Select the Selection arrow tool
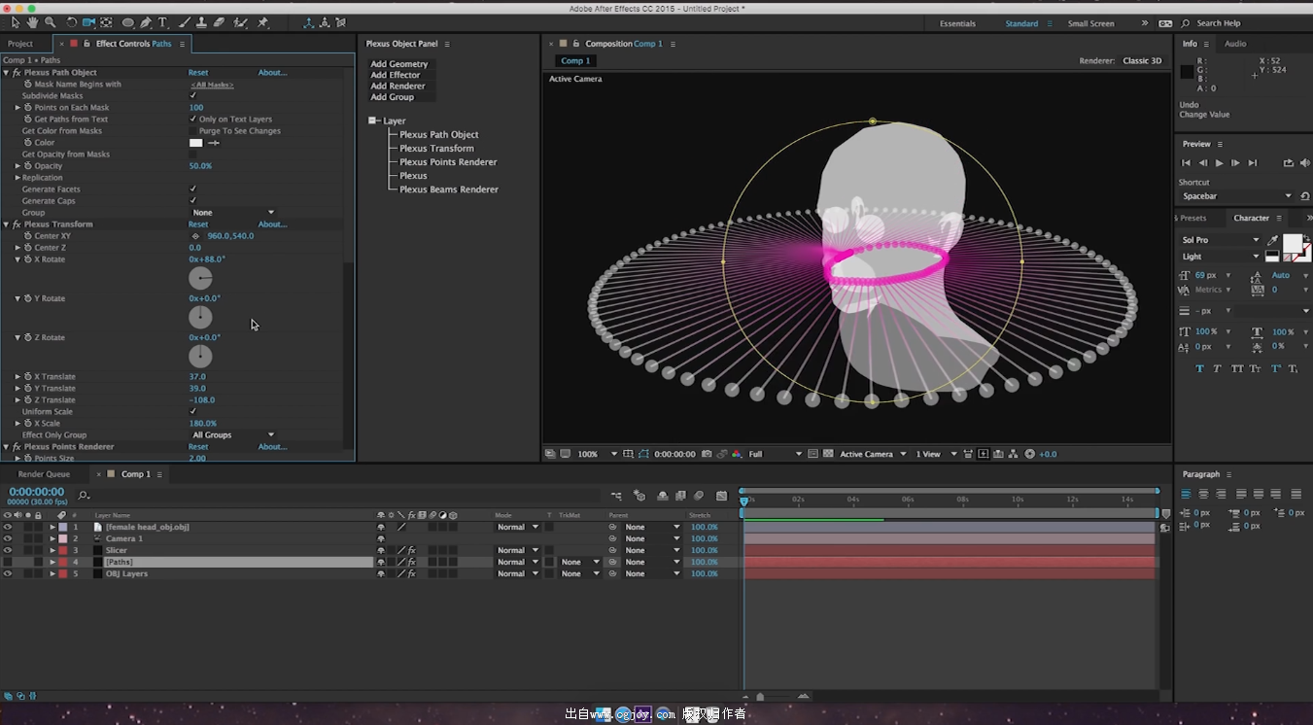Image resolution: width=1313 pixels, height=725 pixels. [x=16, y=22]
